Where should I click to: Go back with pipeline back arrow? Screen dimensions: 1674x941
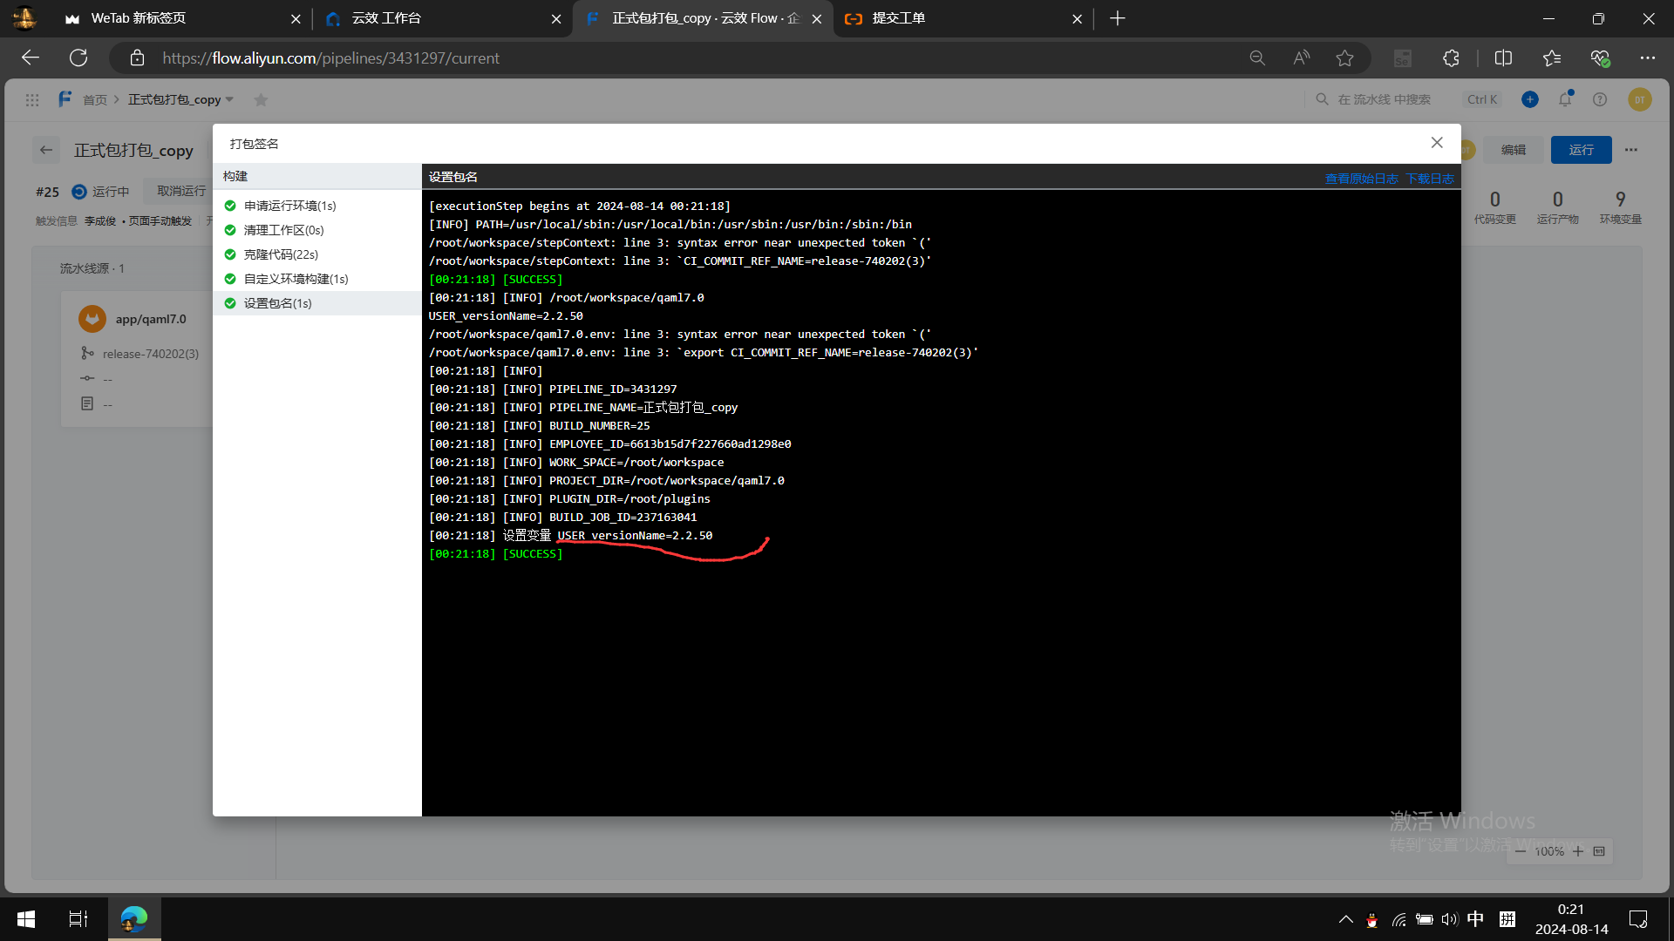[x=46, y=150]
